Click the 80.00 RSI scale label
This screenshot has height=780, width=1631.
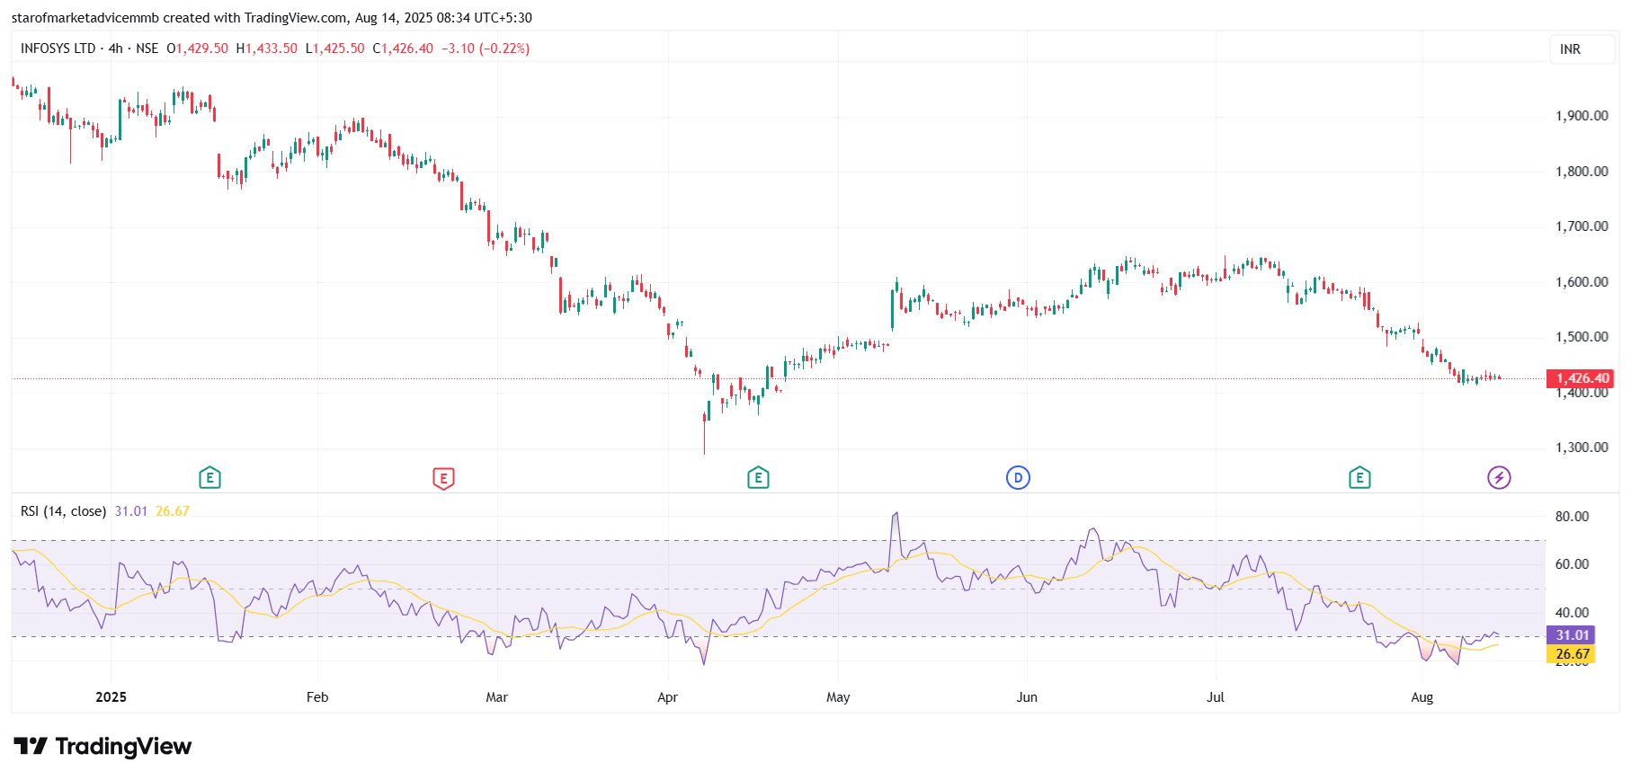(x=1573, y=517)
